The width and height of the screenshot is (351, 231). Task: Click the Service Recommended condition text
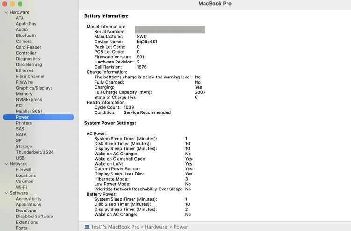(147, 112)
